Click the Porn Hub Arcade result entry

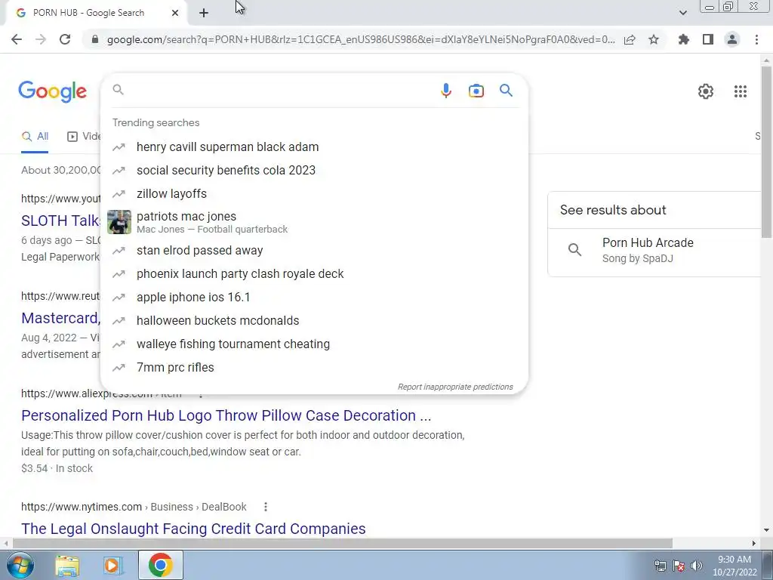click(656, 250)
